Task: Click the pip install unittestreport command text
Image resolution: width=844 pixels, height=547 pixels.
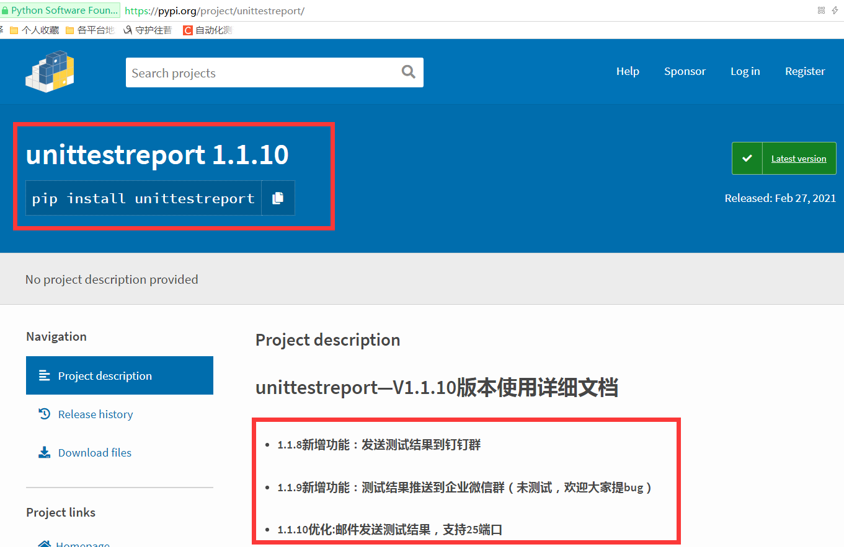Action: click(143, 198)
